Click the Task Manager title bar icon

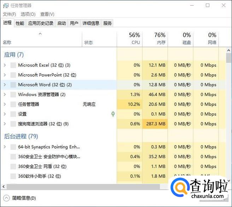click(6, 5)
